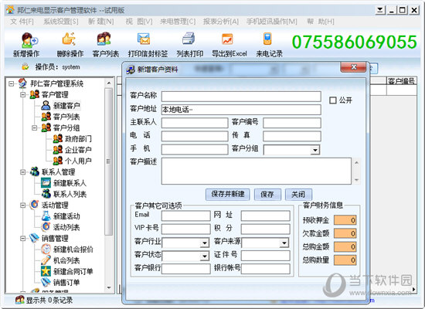
Task: Click the 列表打印 printer icon
Action: pos(189,38)
